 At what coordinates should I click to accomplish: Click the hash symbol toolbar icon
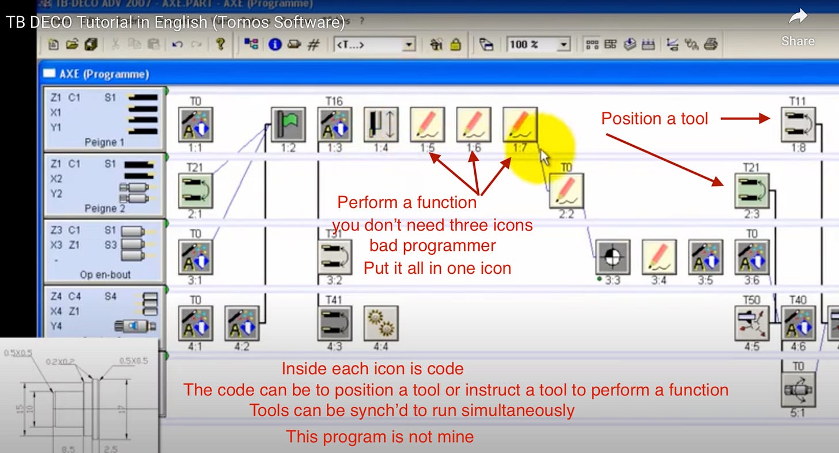coord(313,44)
